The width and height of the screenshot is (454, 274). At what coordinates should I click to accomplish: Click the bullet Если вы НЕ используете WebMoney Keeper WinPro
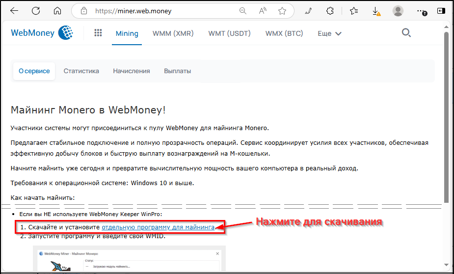91,214
